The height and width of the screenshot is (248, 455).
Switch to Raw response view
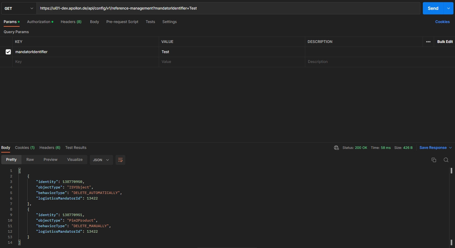[x=30, y=160]
